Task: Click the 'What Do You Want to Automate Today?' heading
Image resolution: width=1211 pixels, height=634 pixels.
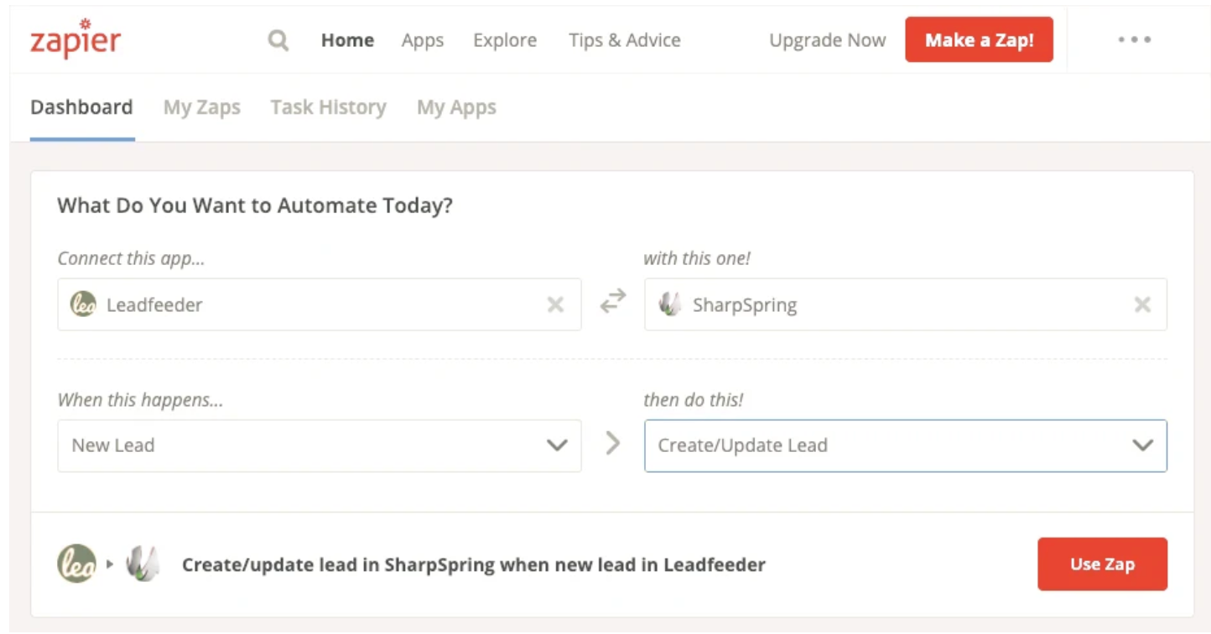Action: coord(255,205)
